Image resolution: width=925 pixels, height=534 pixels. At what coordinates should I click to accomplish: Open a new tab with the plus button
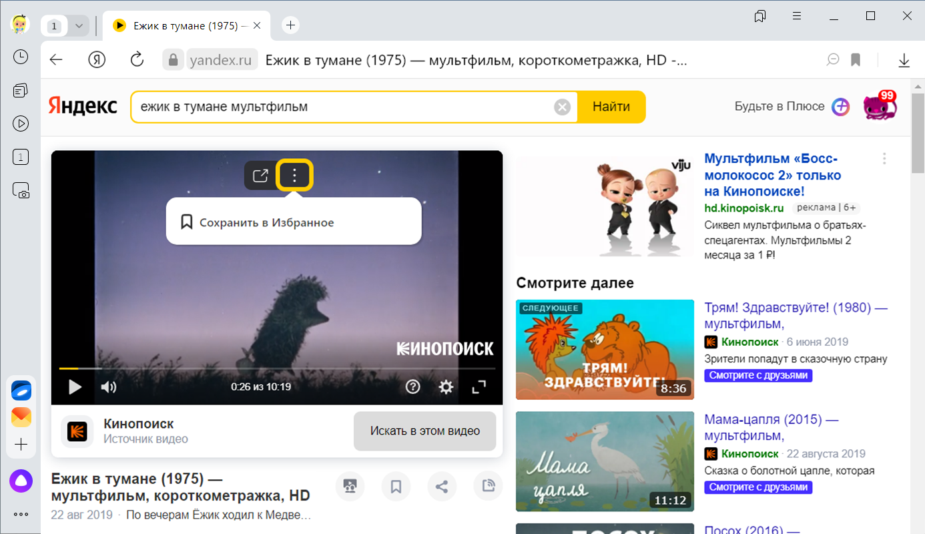[290, 25]
